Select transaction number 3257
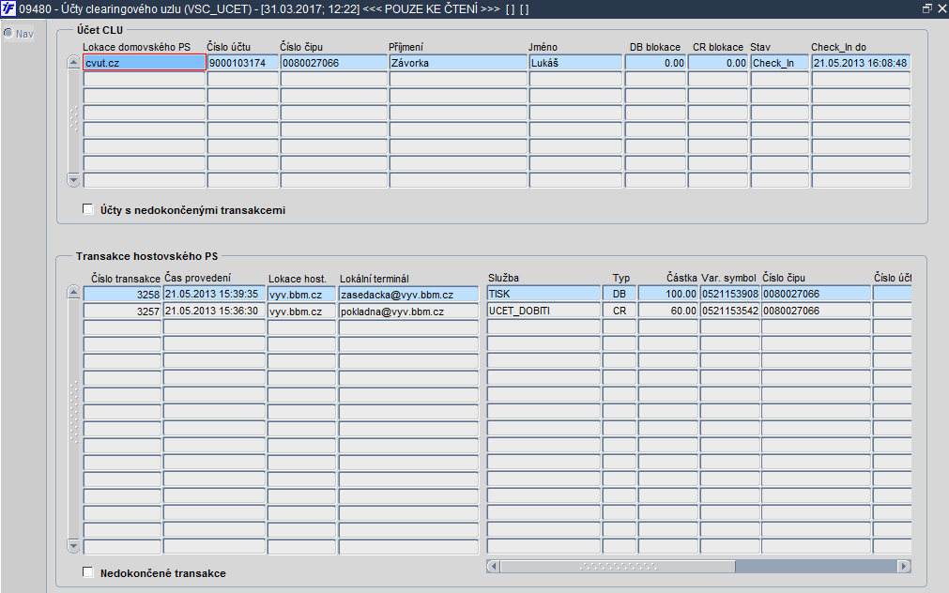Image resolution: width=949 pixels, height=593 pixels. [x=122, y=311]
